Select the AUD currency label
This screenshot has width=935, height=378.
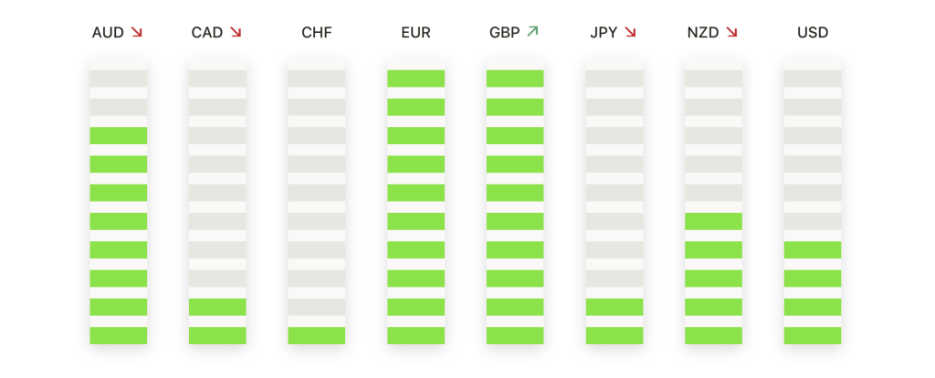108,33
